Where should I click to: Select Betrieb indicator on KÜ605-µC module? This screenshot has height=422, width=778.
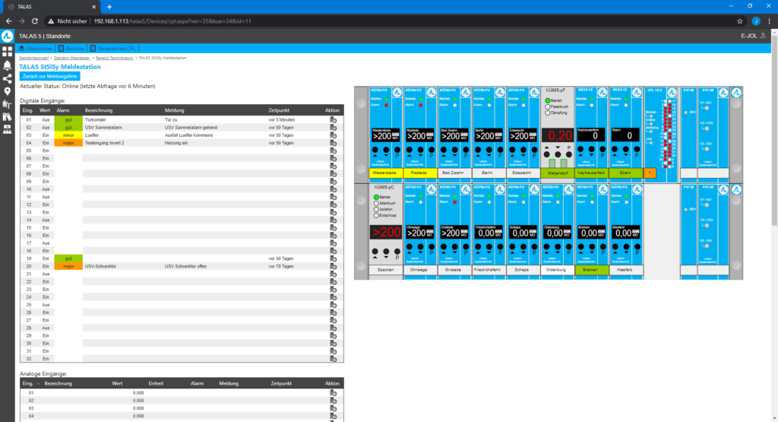click(x=376, y=197)
